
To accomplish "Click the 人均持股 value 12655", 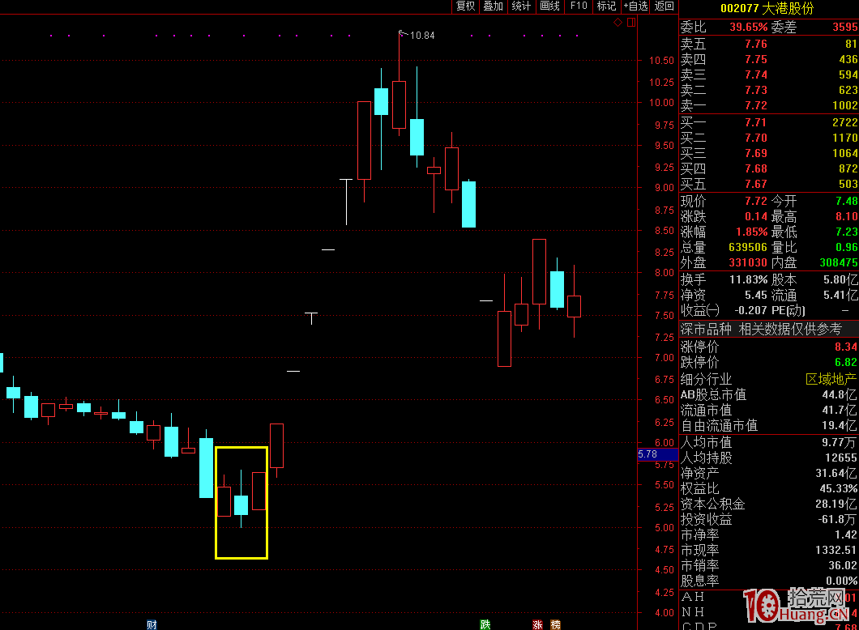I will (x=841, y=458).
